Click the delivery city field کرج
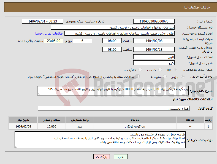This screenshot has height=164, width=217. (154, 63)
